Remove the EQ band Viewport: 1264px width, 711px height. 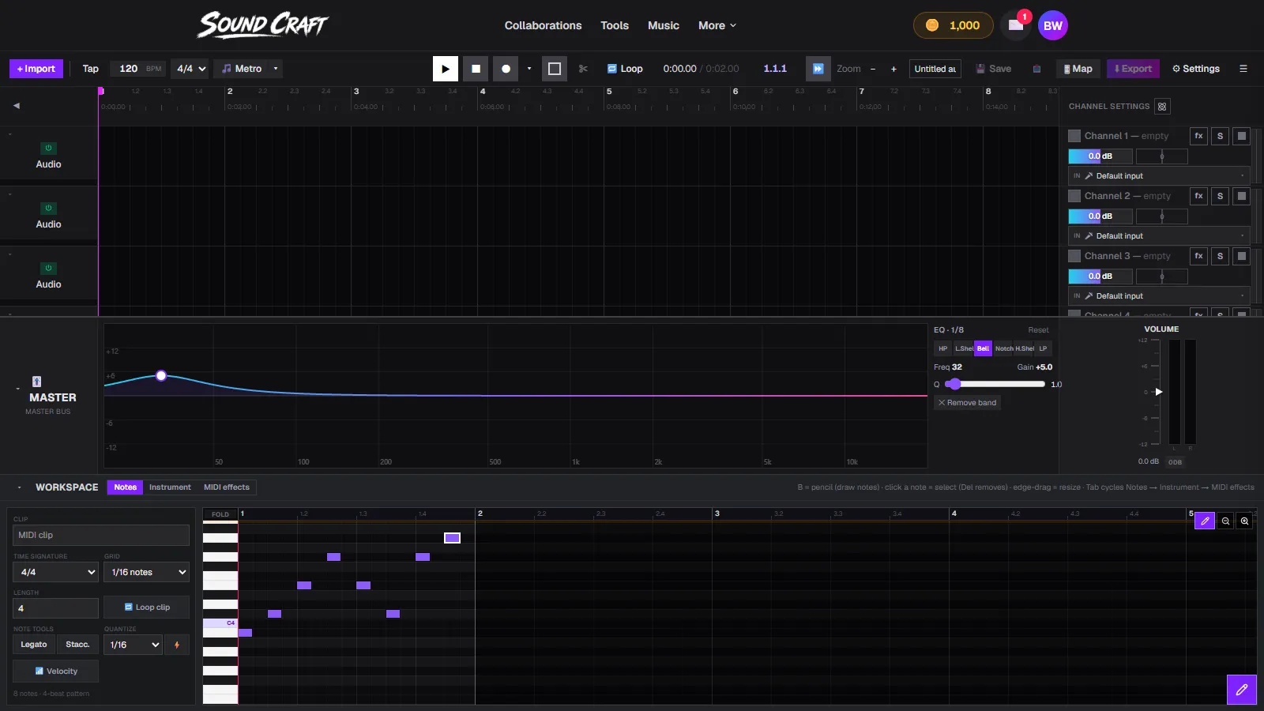point(968,403)
